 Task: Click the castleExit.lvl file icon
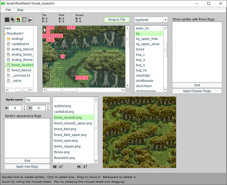tap(8, 44)
